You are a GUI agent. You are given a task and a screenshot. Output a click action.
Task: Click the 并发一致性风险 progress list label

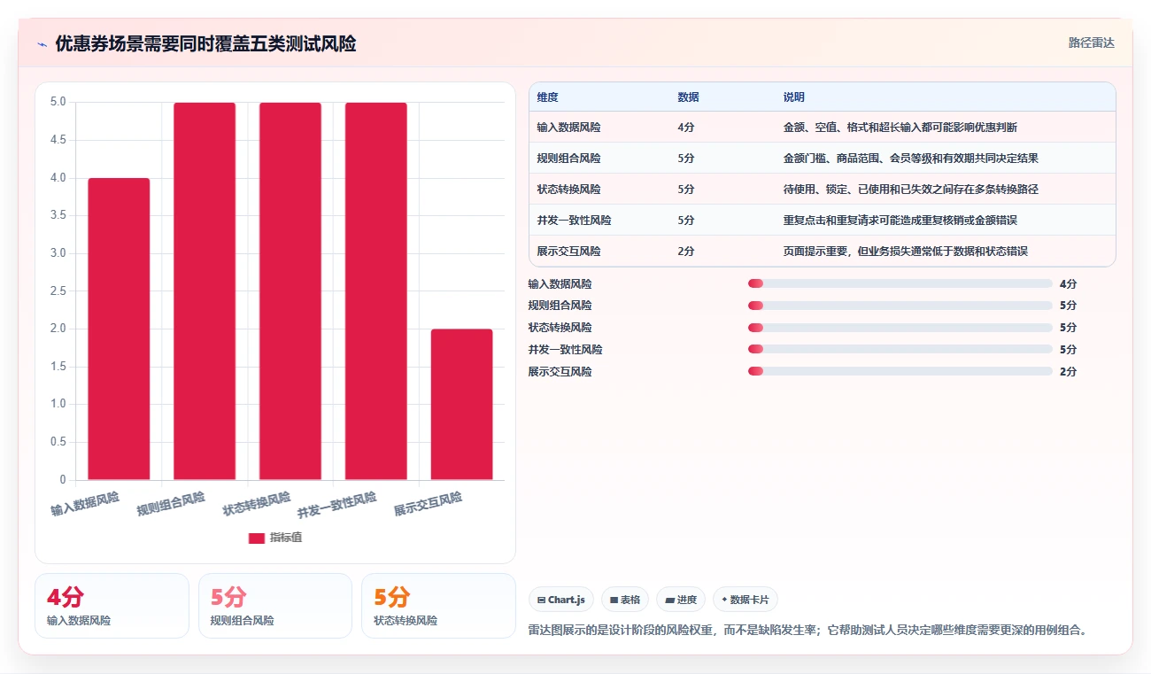tap(566, 350)
